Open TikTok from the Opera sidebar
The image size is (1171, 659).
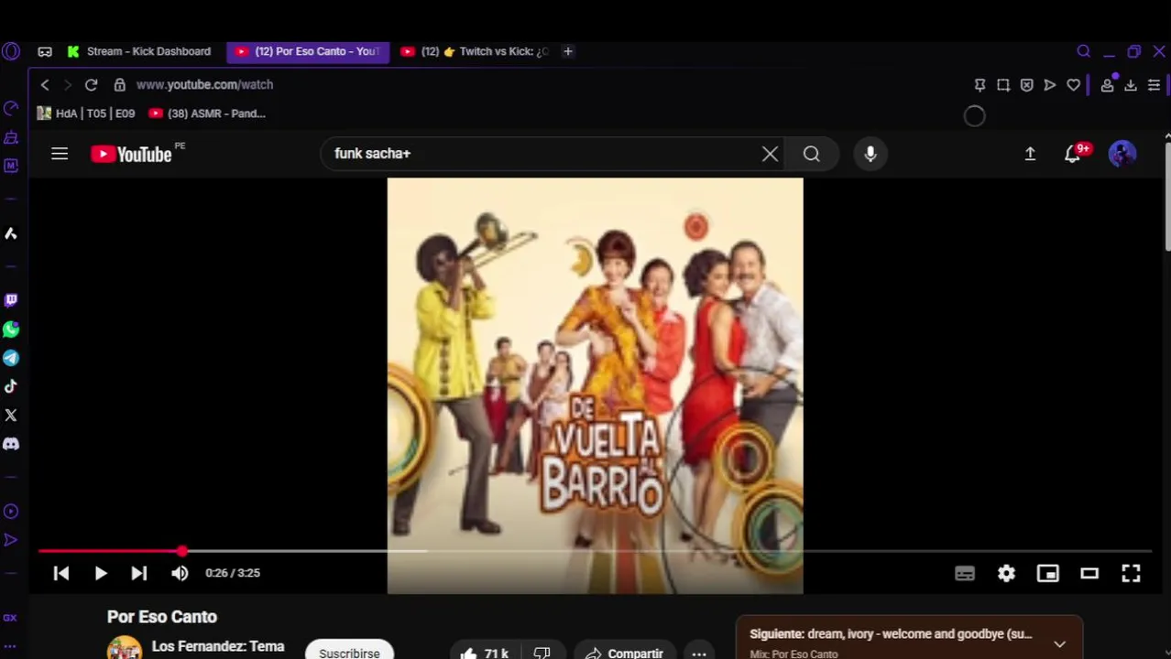tap(11, 386)
